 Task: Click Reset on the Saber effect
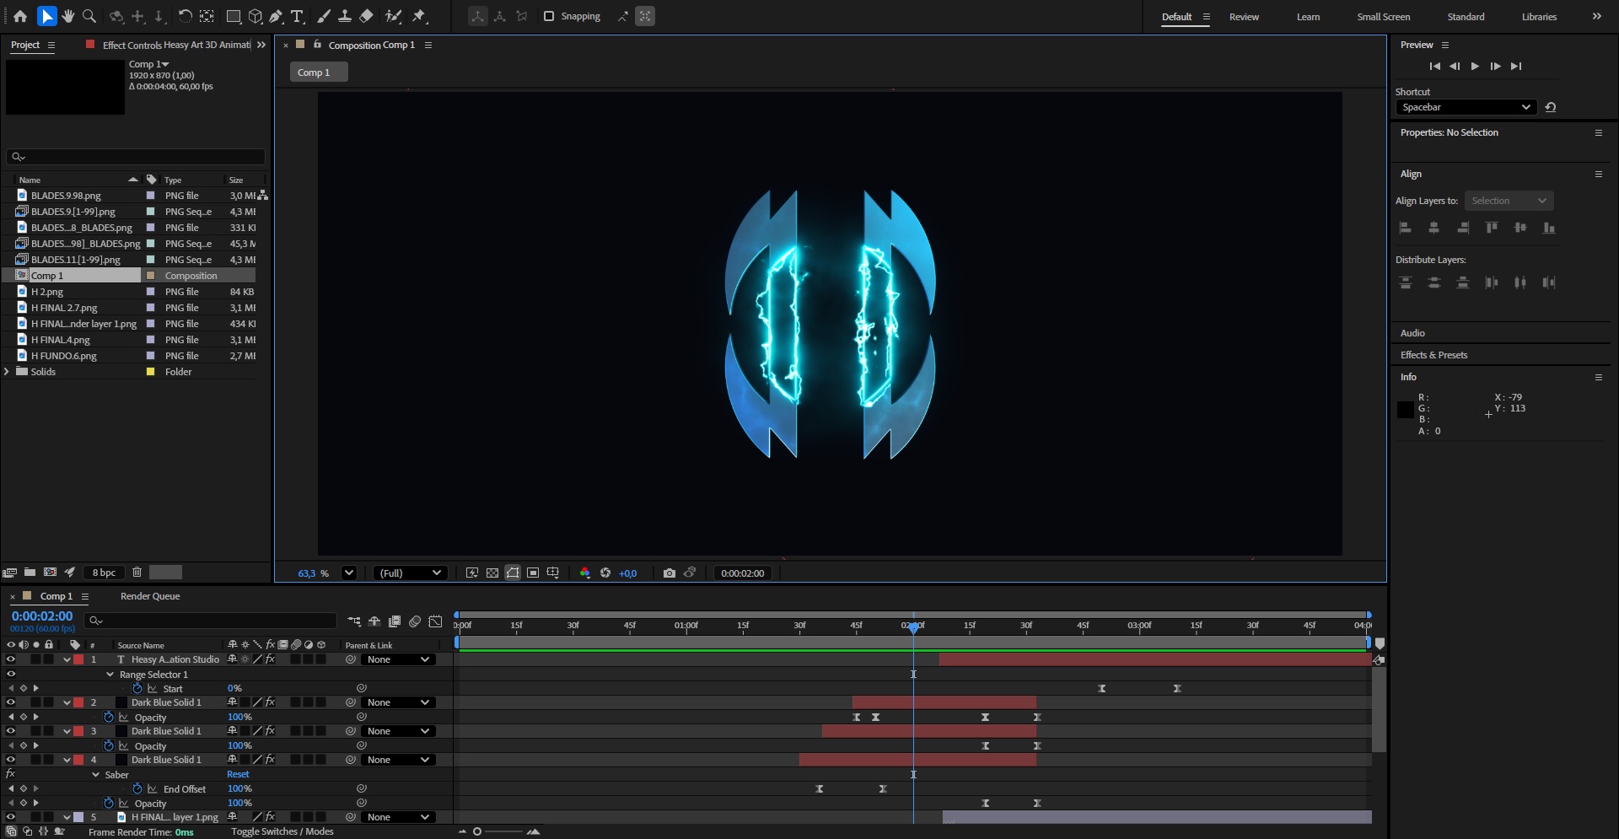238,774
